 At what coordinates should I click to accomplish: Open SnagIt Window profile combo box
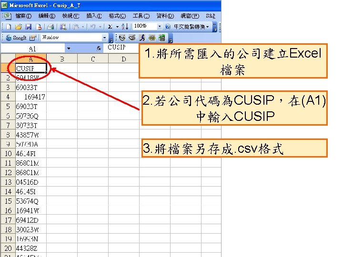click(74, 38)
